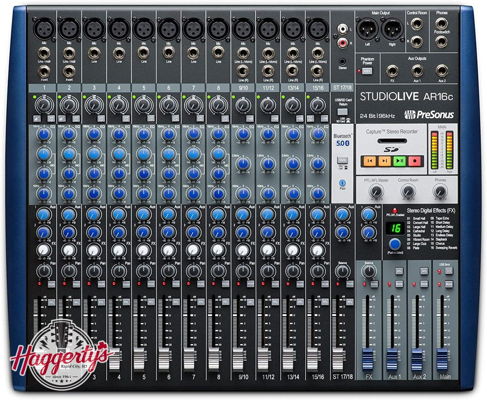Click the PreSonus brand logo
The height and width of the screenshot is (400, 487).
428,115
